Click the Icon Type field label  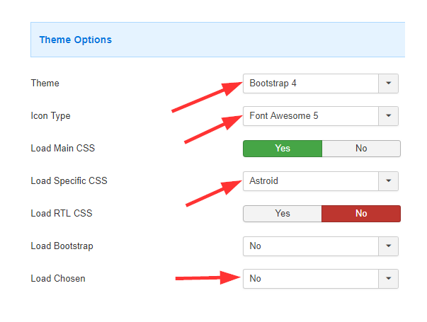pyautogui.click(x=51, y=116)
